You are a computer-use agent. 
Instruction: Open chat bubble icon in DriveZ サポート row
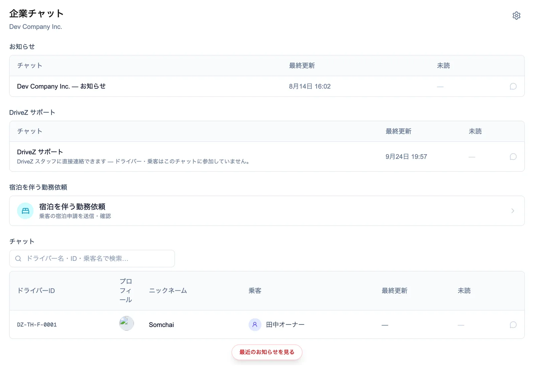coord(513,157)
